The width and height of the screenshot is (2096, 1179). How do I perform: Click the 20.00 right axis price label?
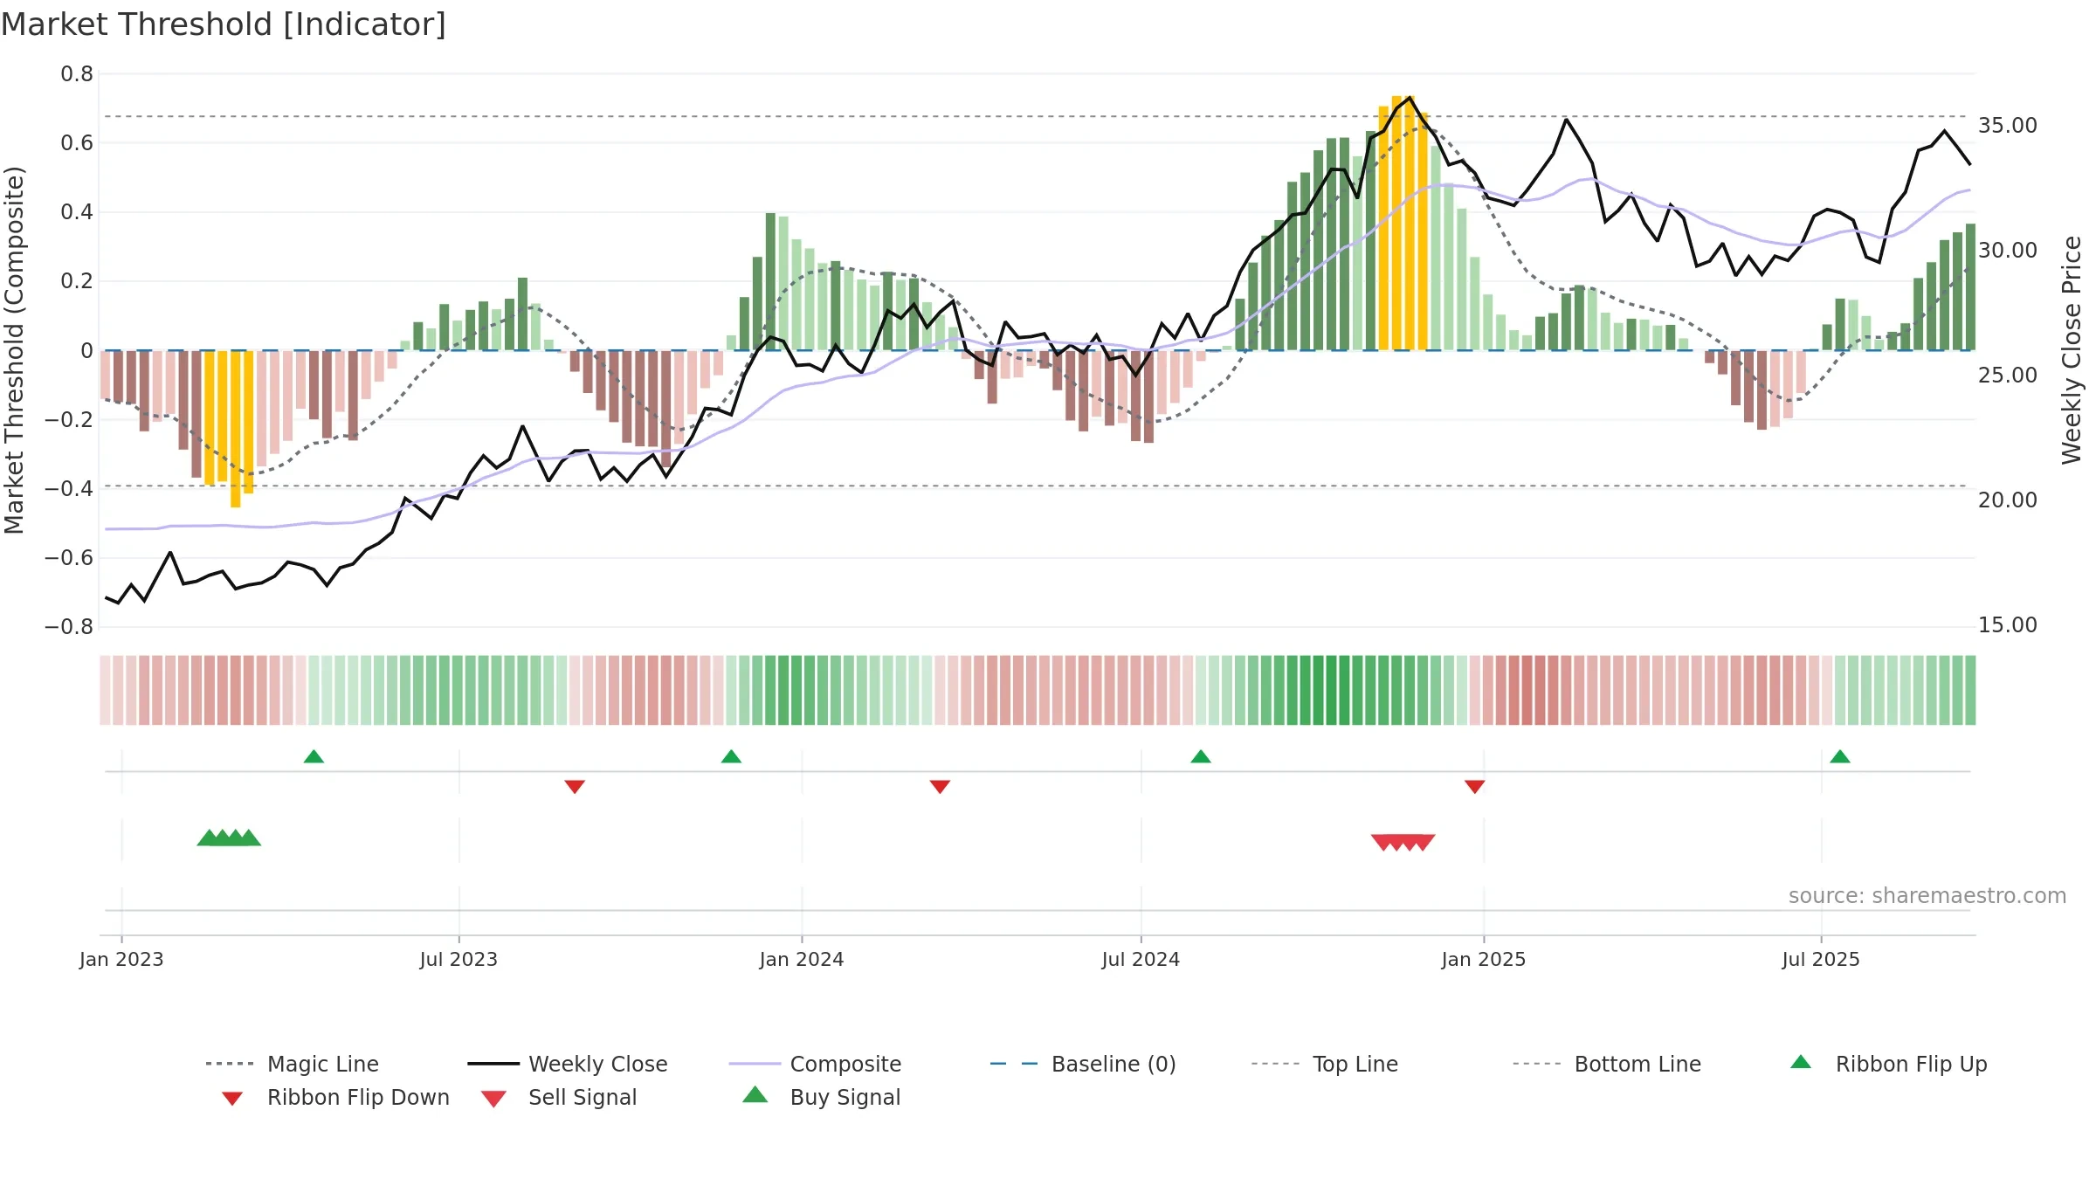tap(2008, 500)
